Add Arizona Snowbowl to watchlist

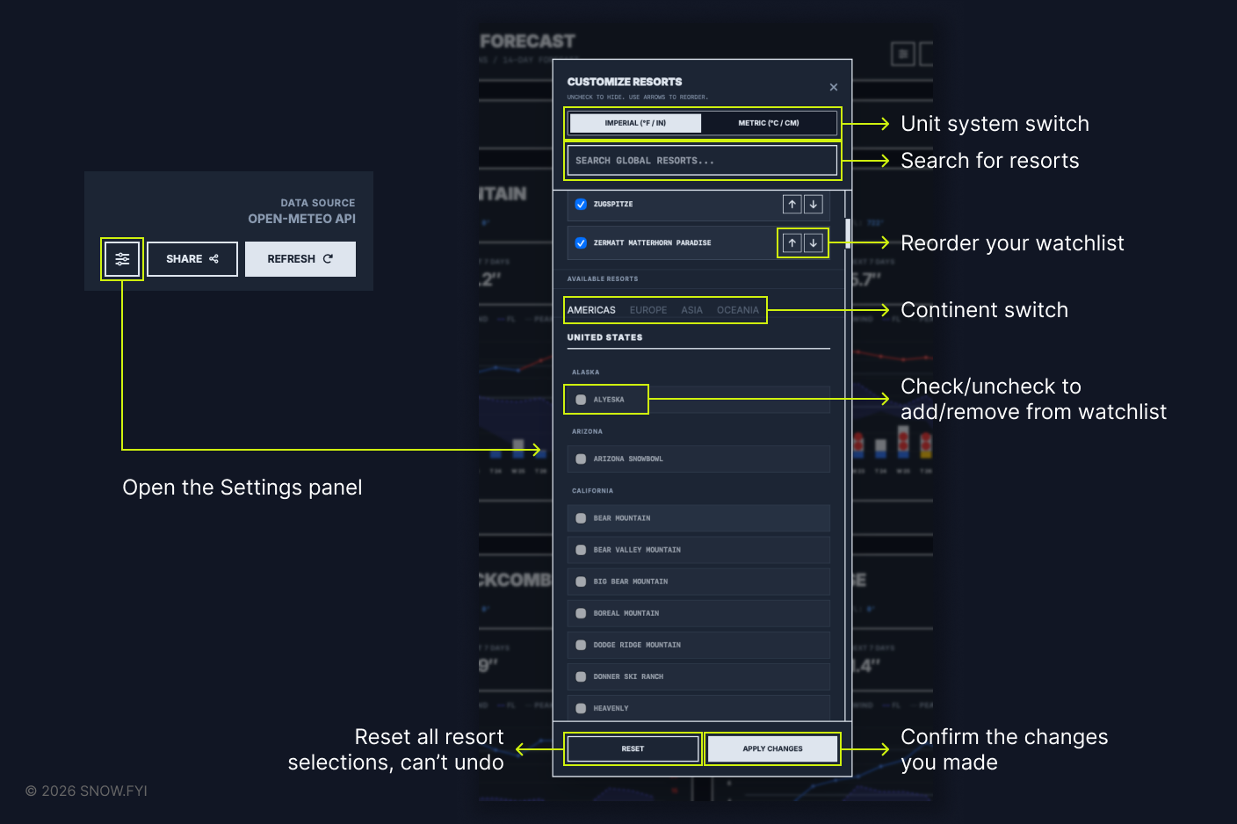click(x=581, y=459)
